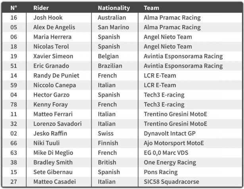Click Nicolas Terol's name
This screenshot has width=244, height=189.
(52, 46)
